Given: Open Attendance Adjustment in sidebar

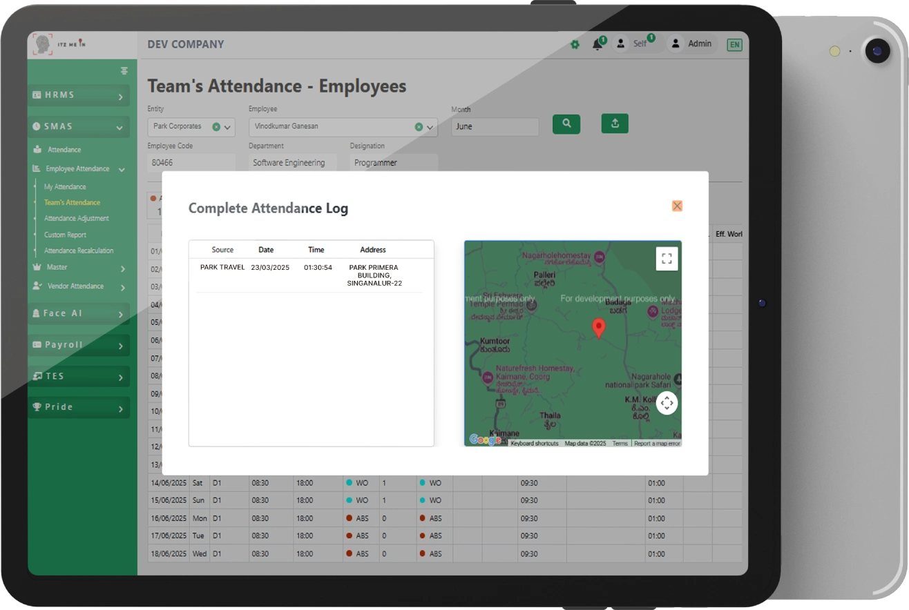Looking at the screenshot, I should pyautogui.click(x=76, y=219).
